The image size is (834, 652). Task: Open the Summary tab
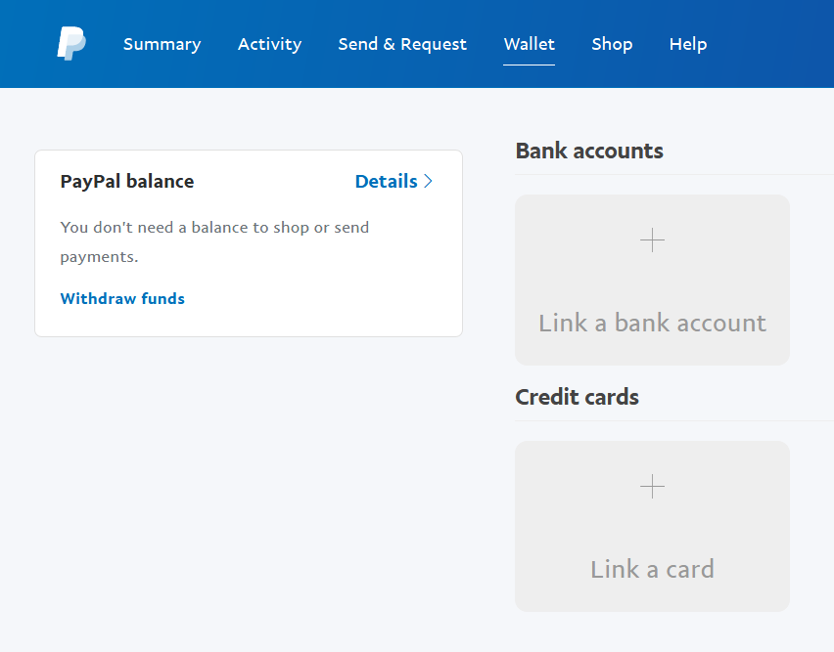(x=162, y=44)
